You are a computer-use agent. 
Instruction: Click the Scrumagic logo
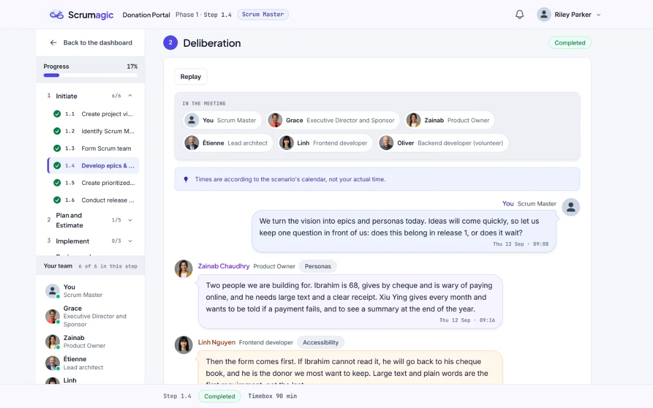(82, 15)
